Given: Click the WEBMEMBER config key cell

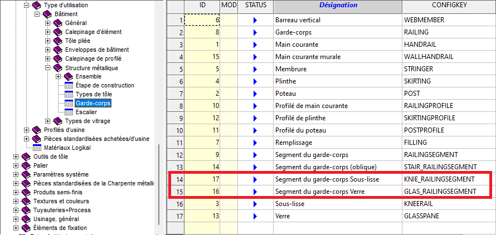Looking at the screenshot, I should pyautogui.click(x=449, y=20).
